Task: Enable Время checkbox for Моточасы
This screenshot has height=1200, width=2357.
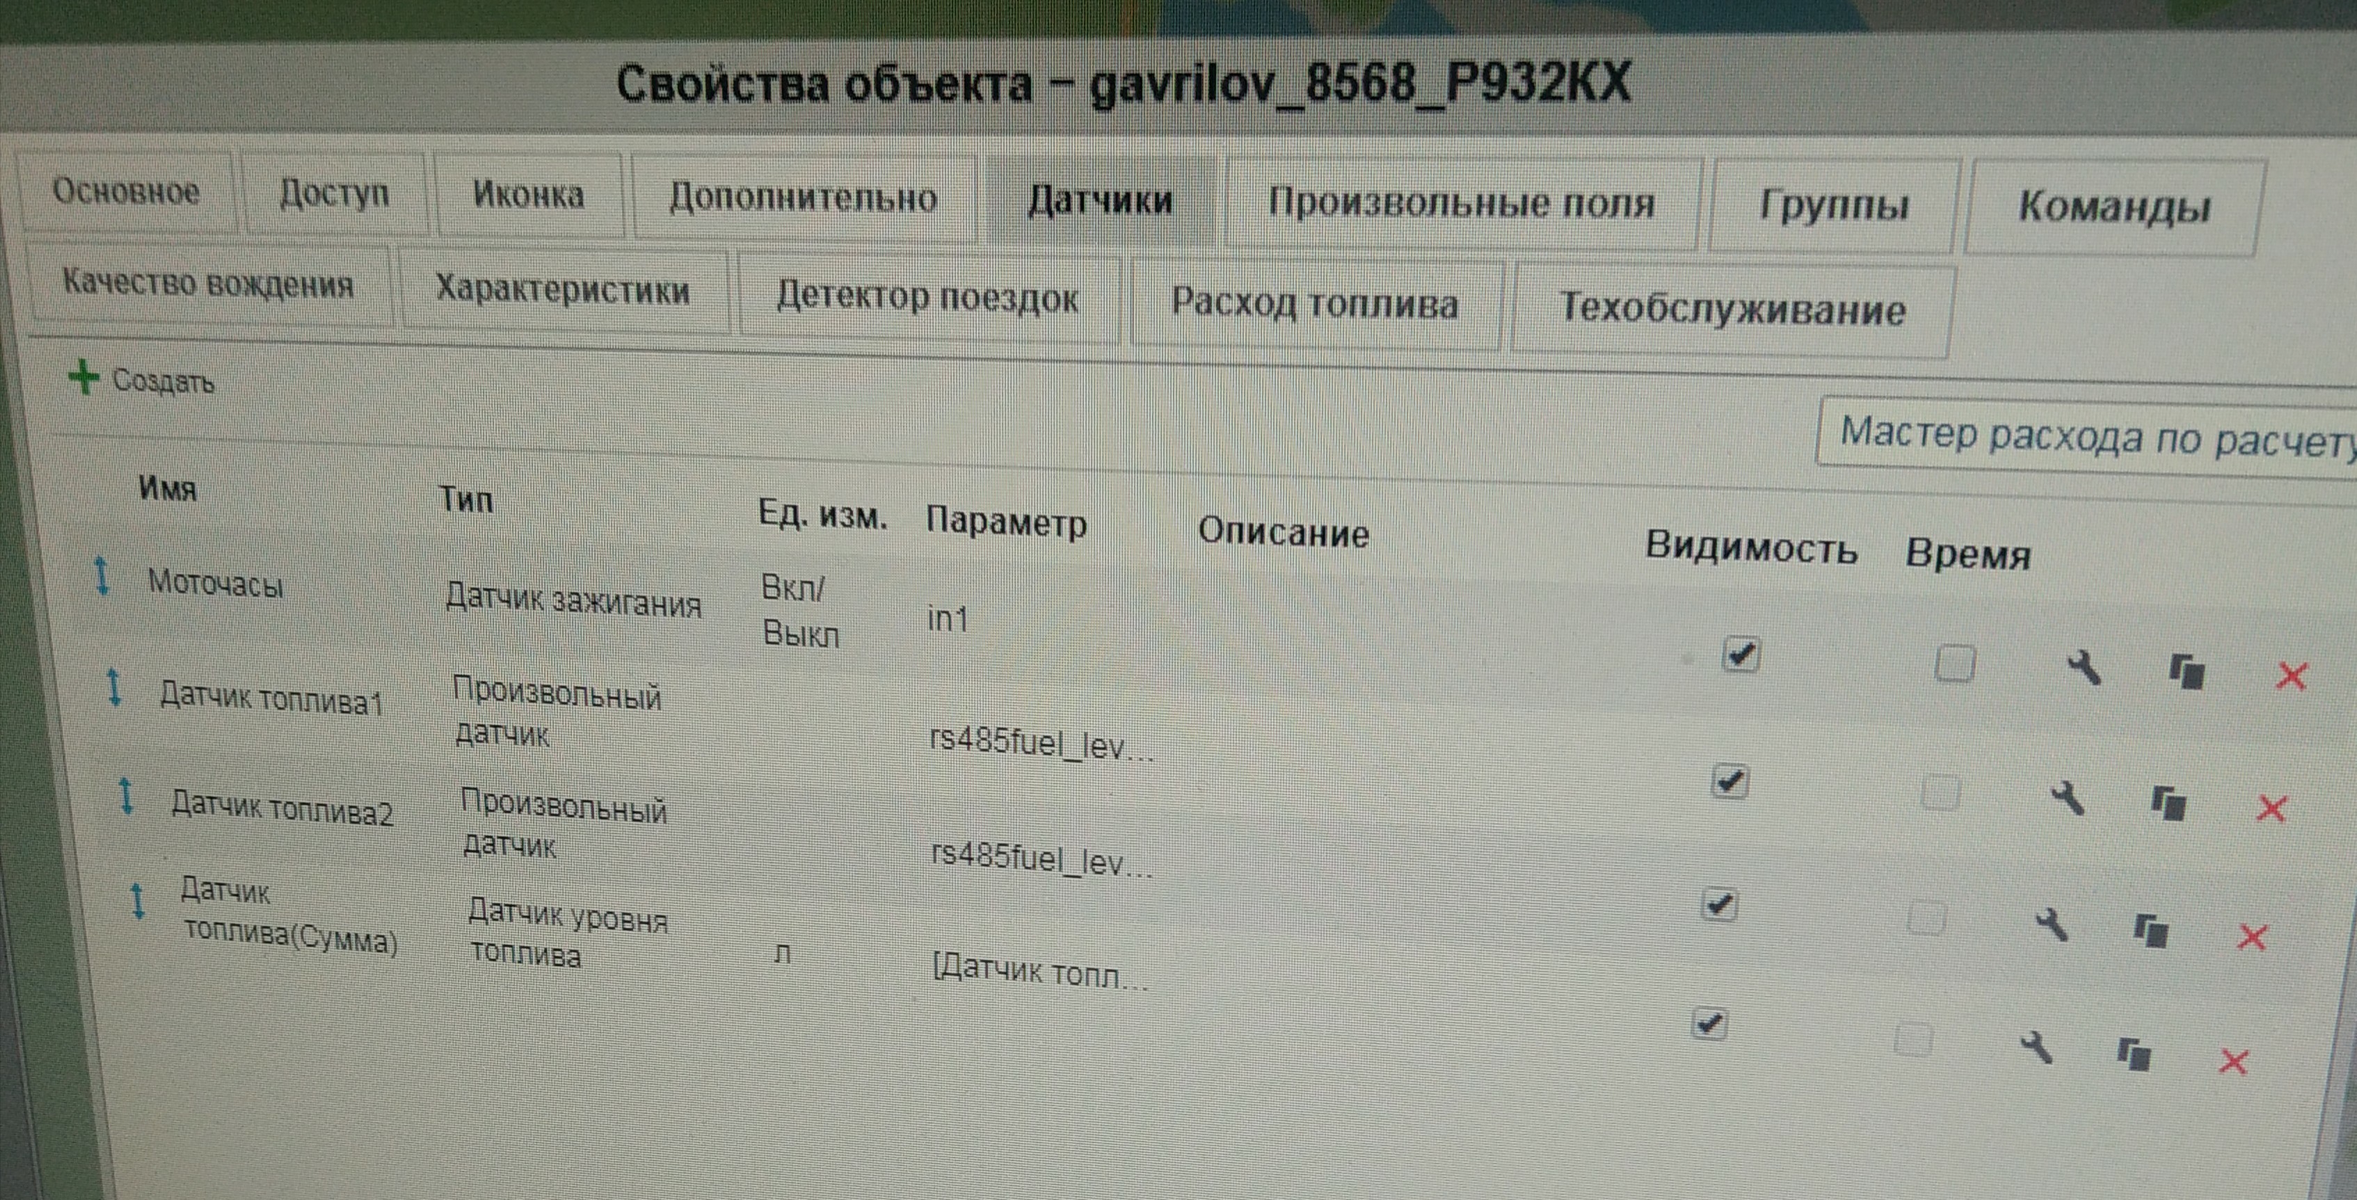Action: click(x=1954, y=664)
